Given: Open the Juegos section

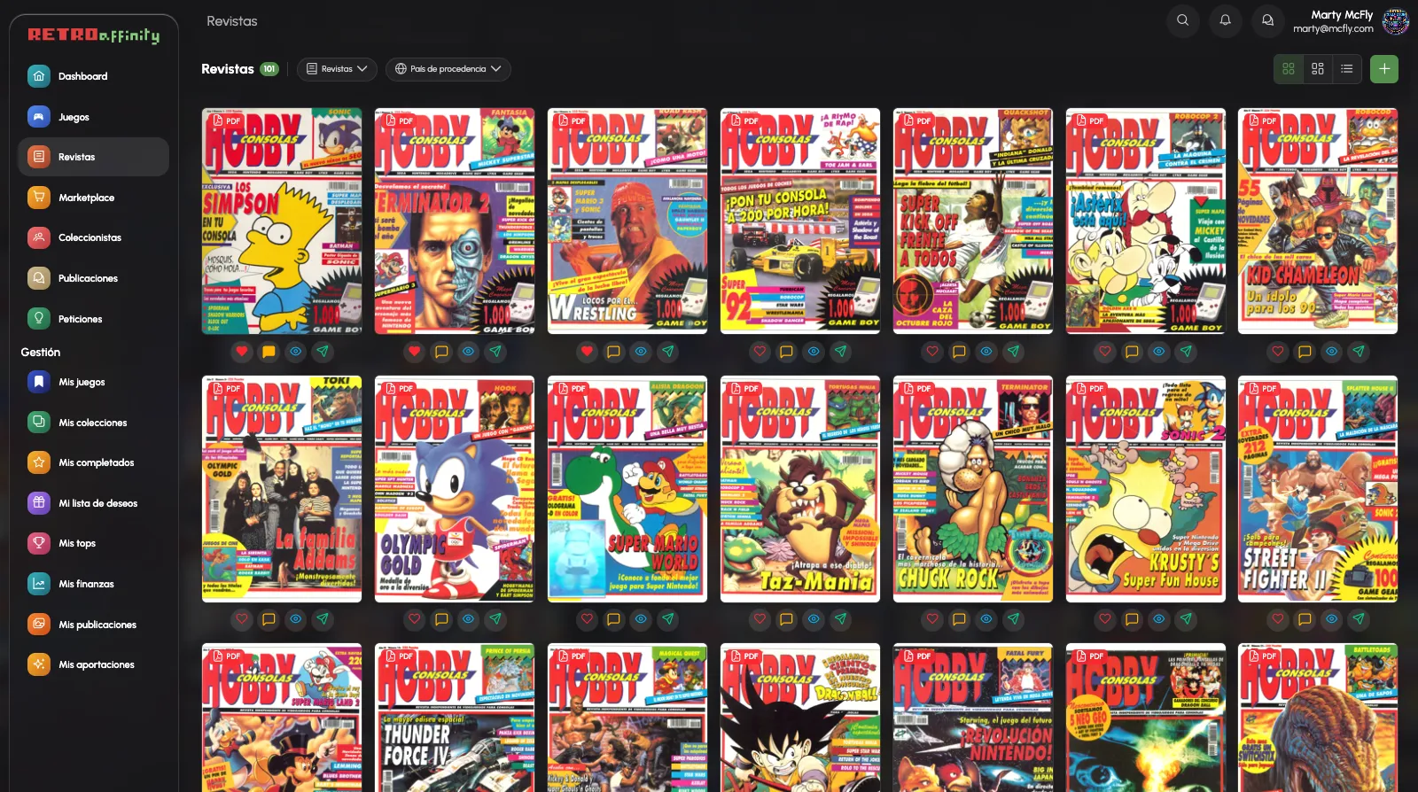Looking at the screenshot, I should click(93, 117).
